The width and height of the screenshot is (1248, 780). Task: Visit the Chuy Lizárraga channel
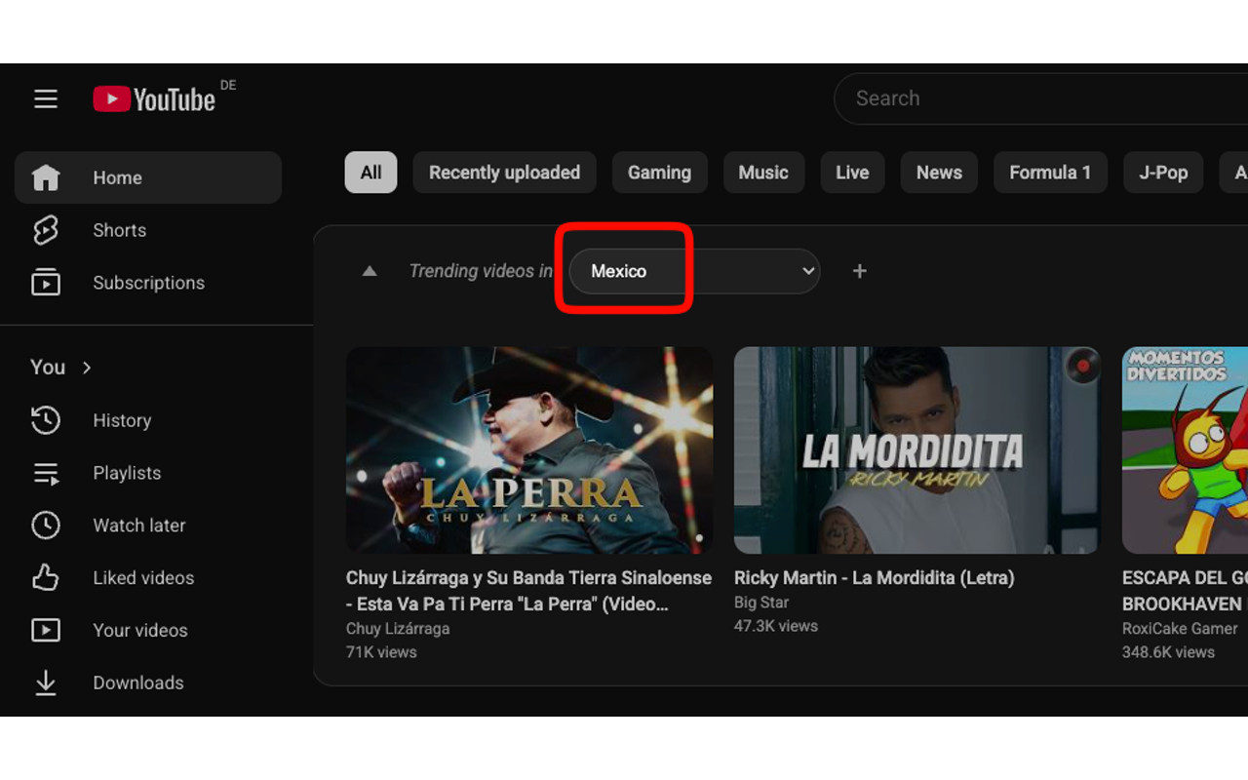click(398, 629)
